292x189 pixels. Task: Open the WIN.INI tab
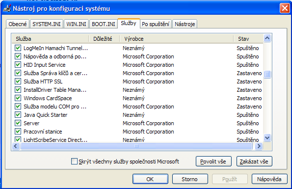tap(76, 24)
